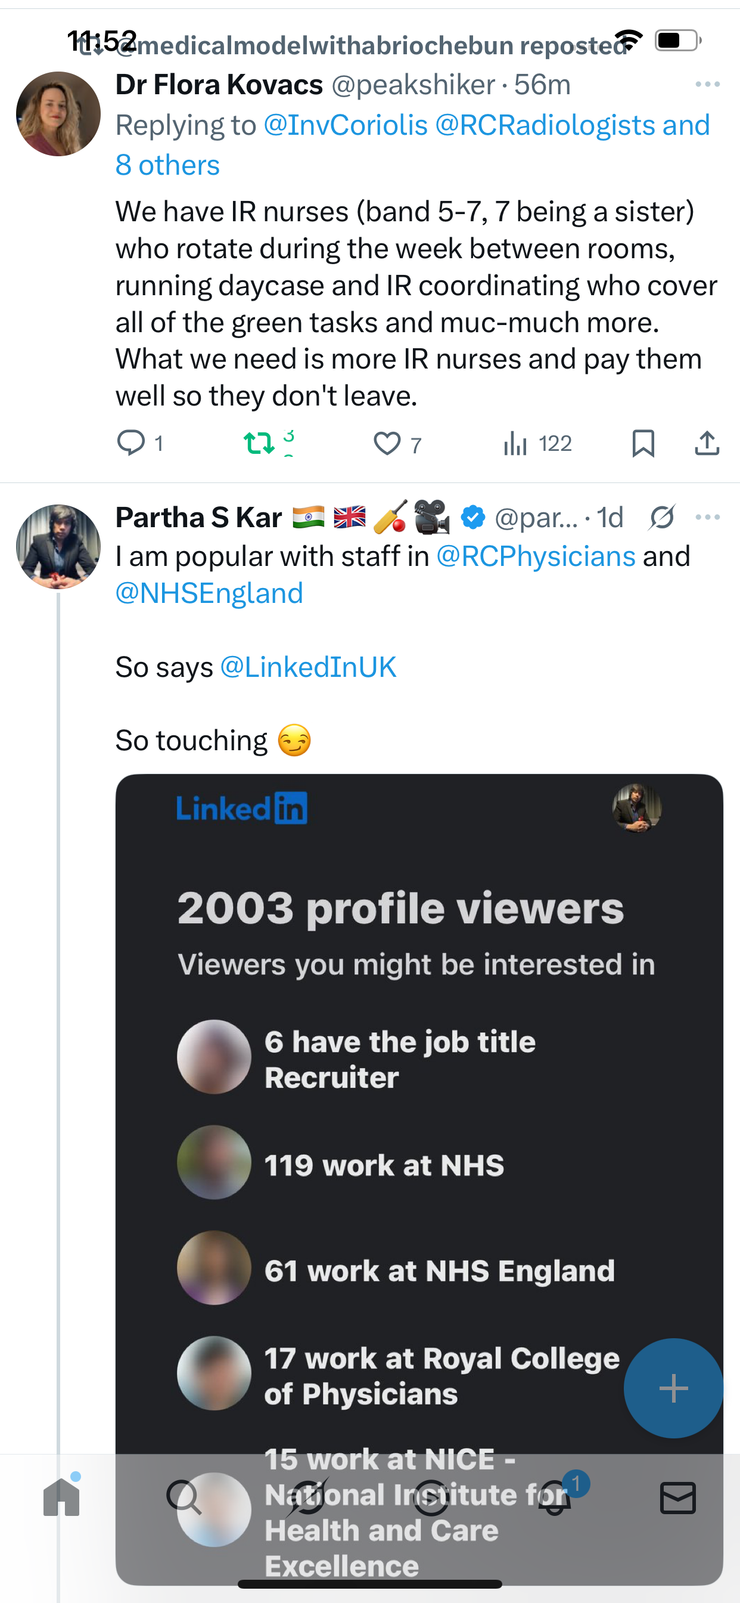View analytics showing 122 views

tap(515, 444)
